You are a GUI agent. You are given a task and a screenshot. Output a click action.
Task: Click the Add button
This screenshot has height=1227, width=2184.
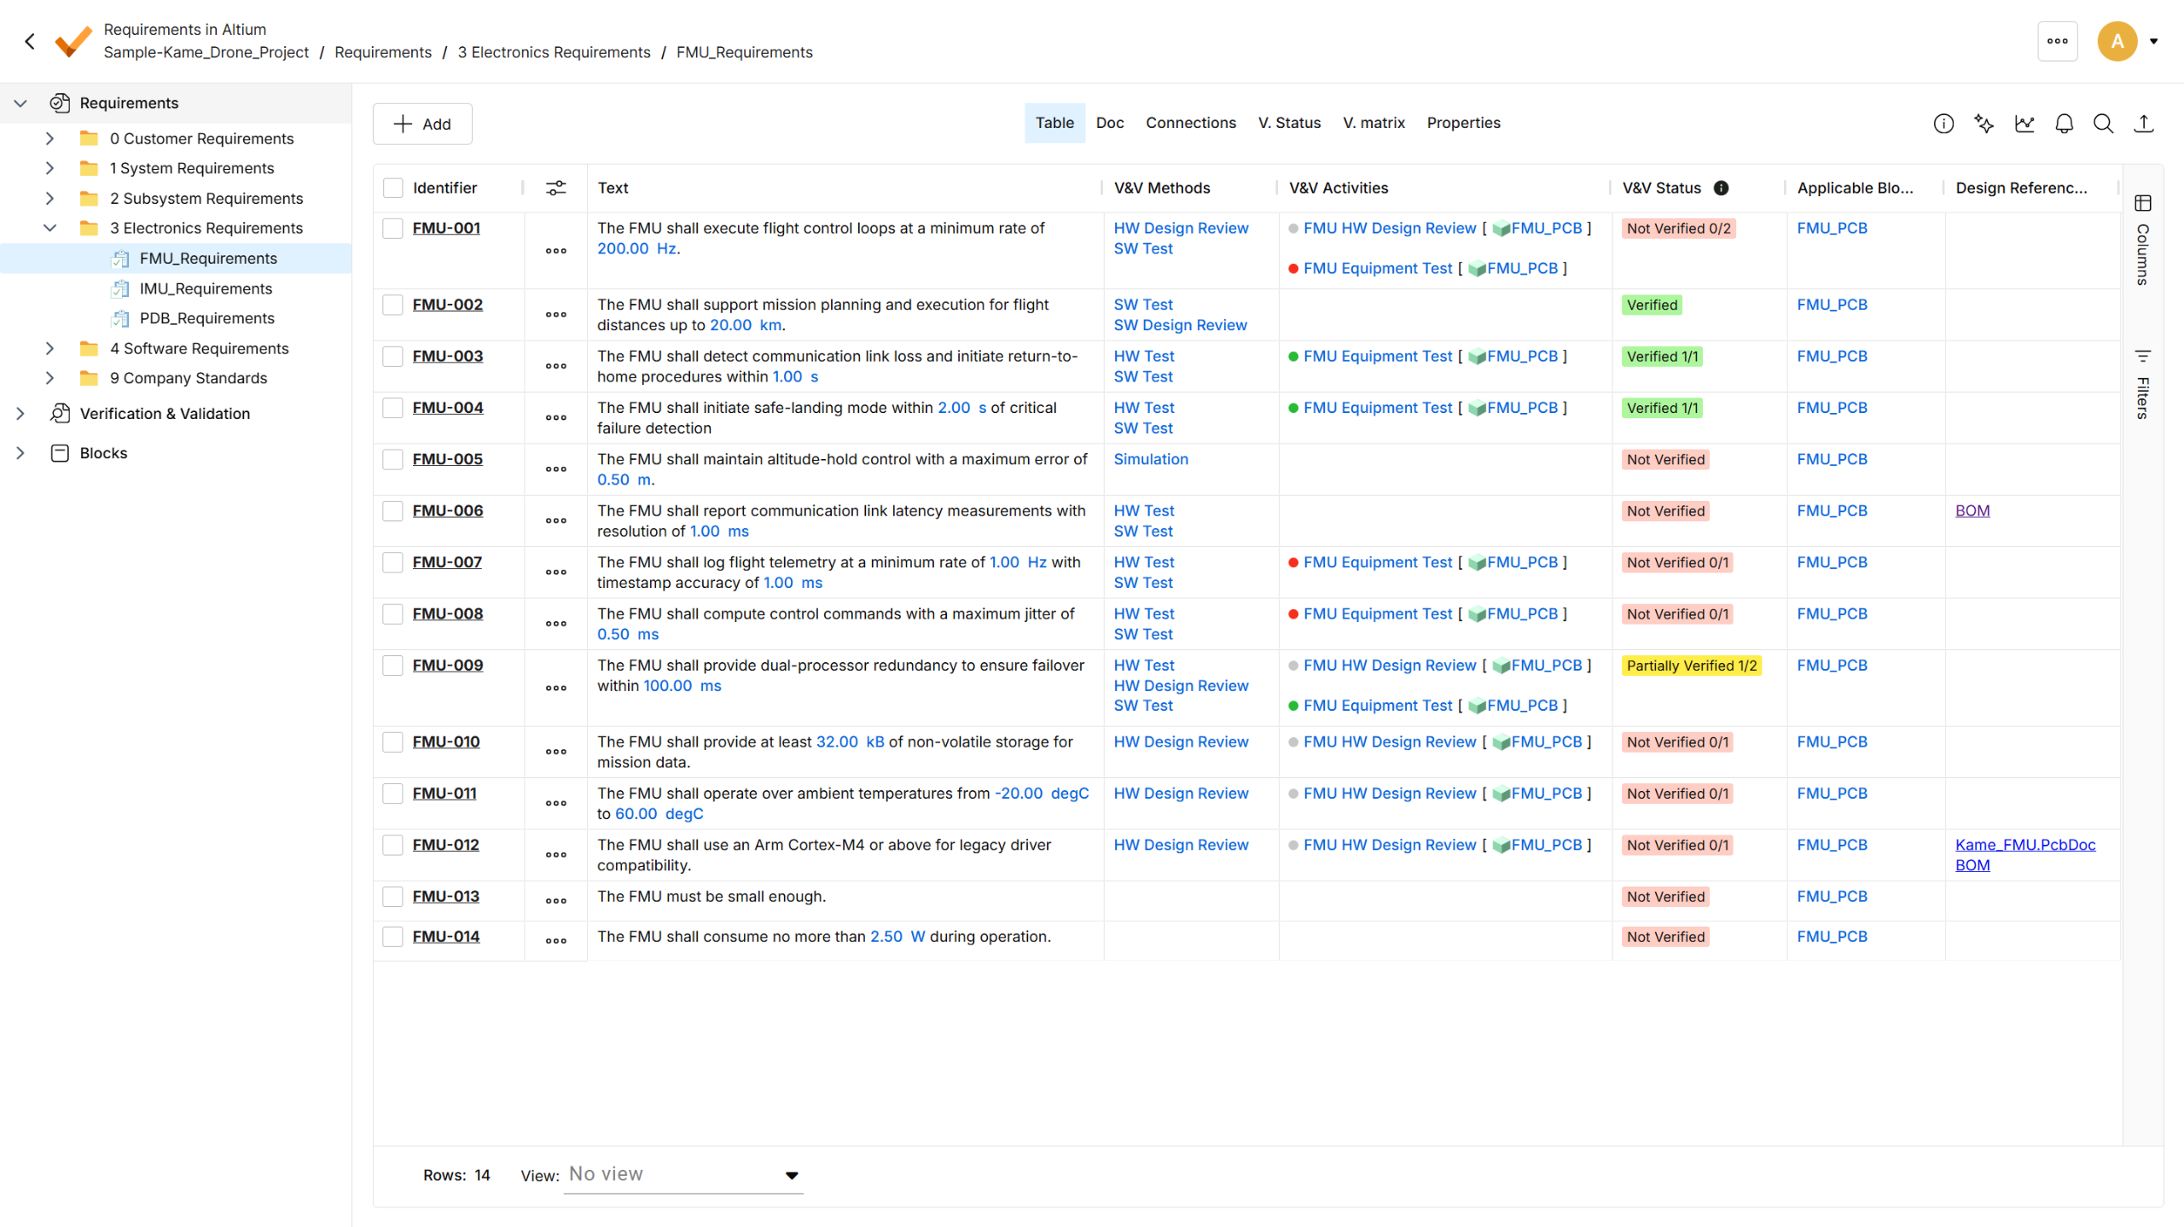point(422,125)
